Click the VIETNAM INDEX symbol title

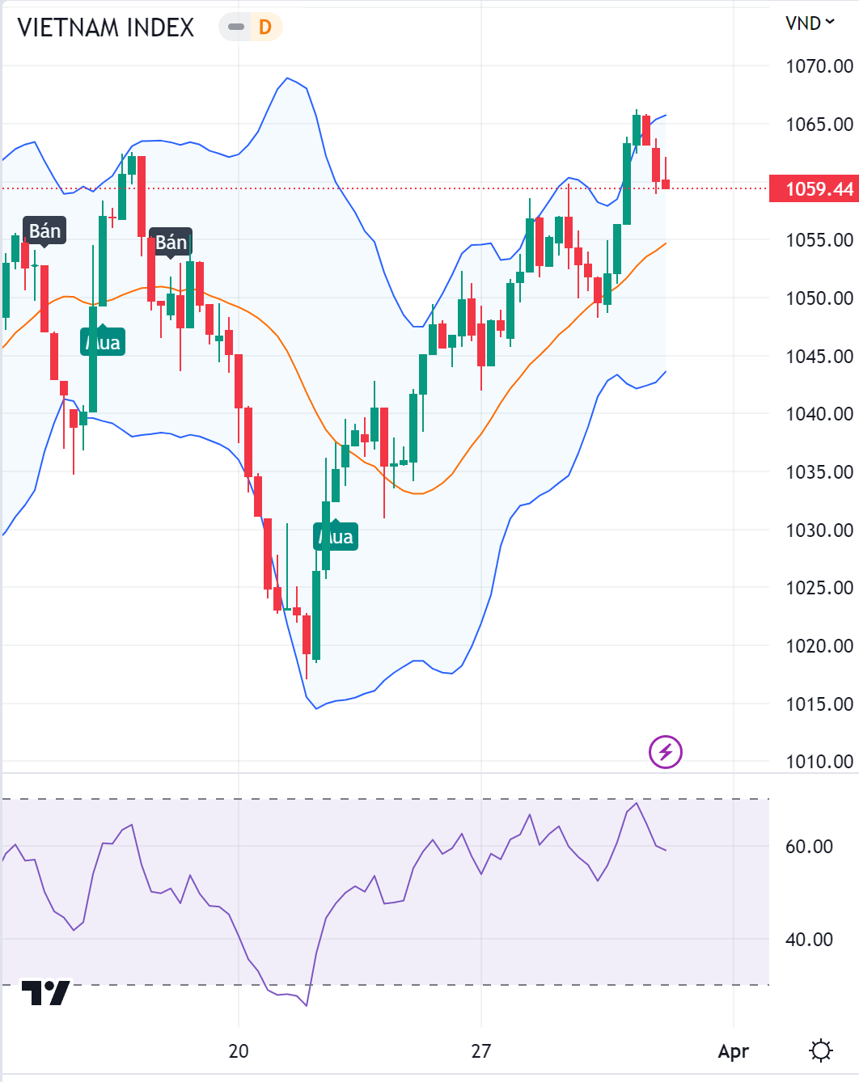pyautogui.click(x=106, y=27)
